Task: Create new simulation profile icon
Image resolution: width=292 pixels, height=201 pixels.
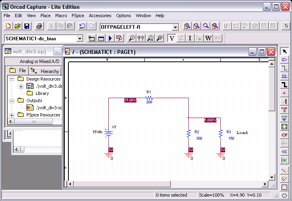Action: click(x=92, y=38)
